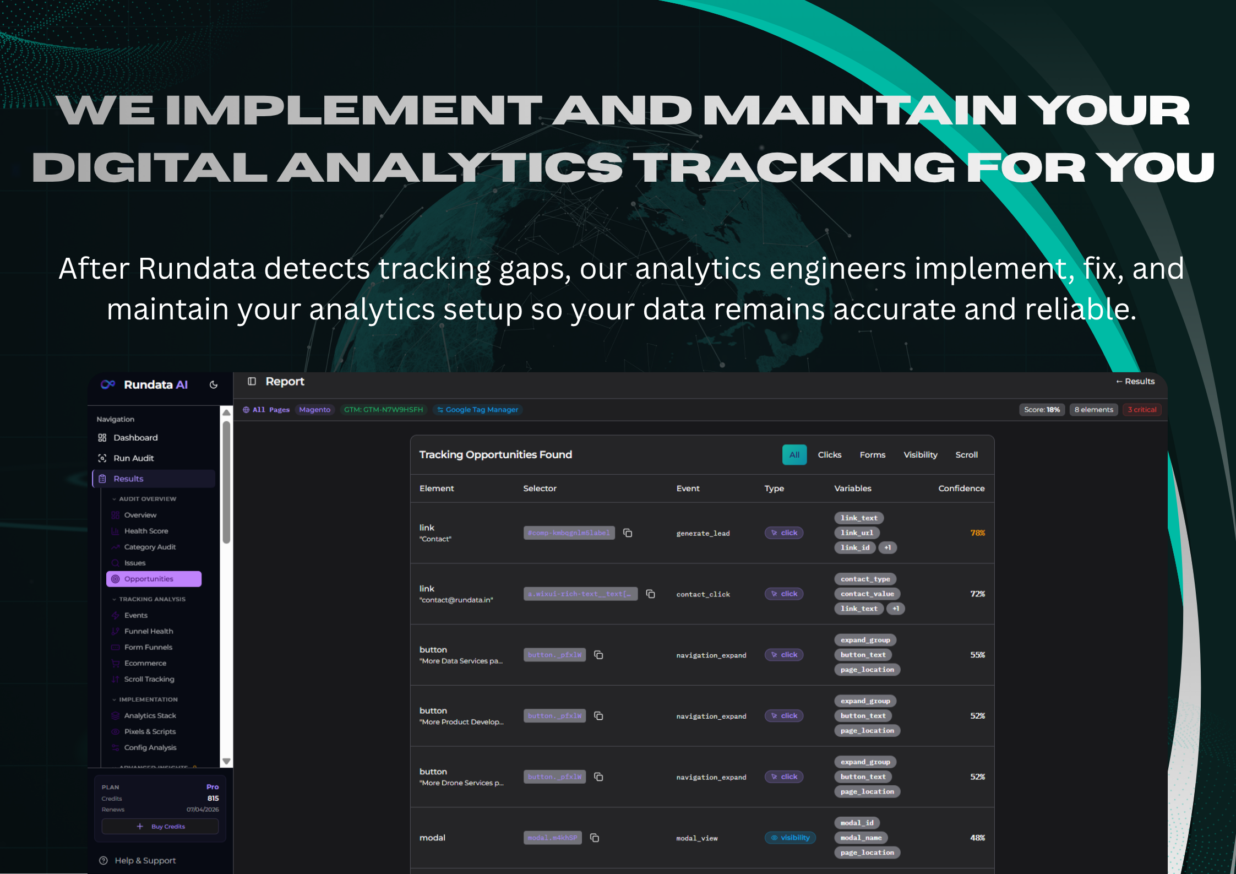Viewport: 1236px width, 874px height.
Task: Collapse sidebar panel icon beside Report
Action: click(252, 382)
